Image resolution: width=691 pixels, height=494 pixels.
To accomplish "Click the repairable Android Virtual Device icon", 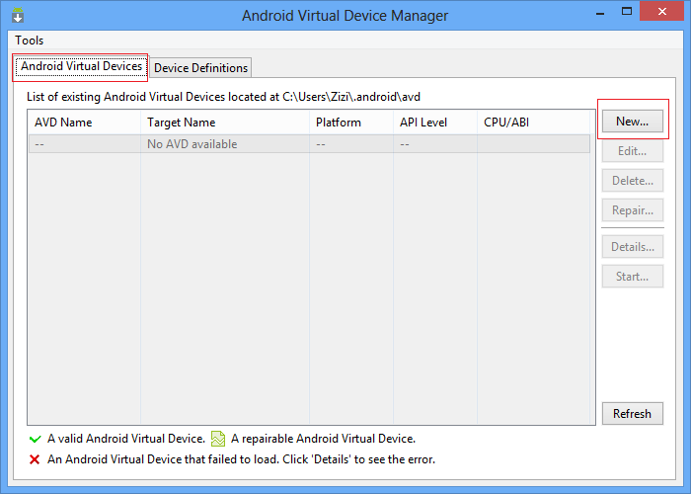I will pos(218,439).
